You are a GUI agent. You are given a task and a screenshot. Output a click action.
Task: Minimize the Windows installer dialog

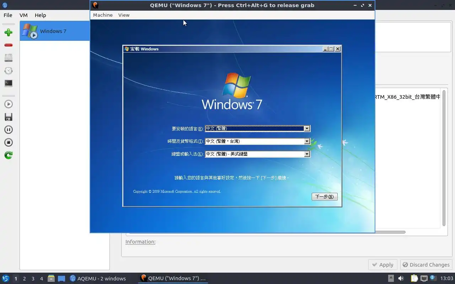[325, 49]
